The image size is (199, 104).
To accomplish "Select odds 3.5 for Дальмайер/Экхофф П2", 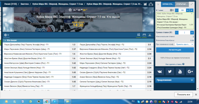I will 149,45.
